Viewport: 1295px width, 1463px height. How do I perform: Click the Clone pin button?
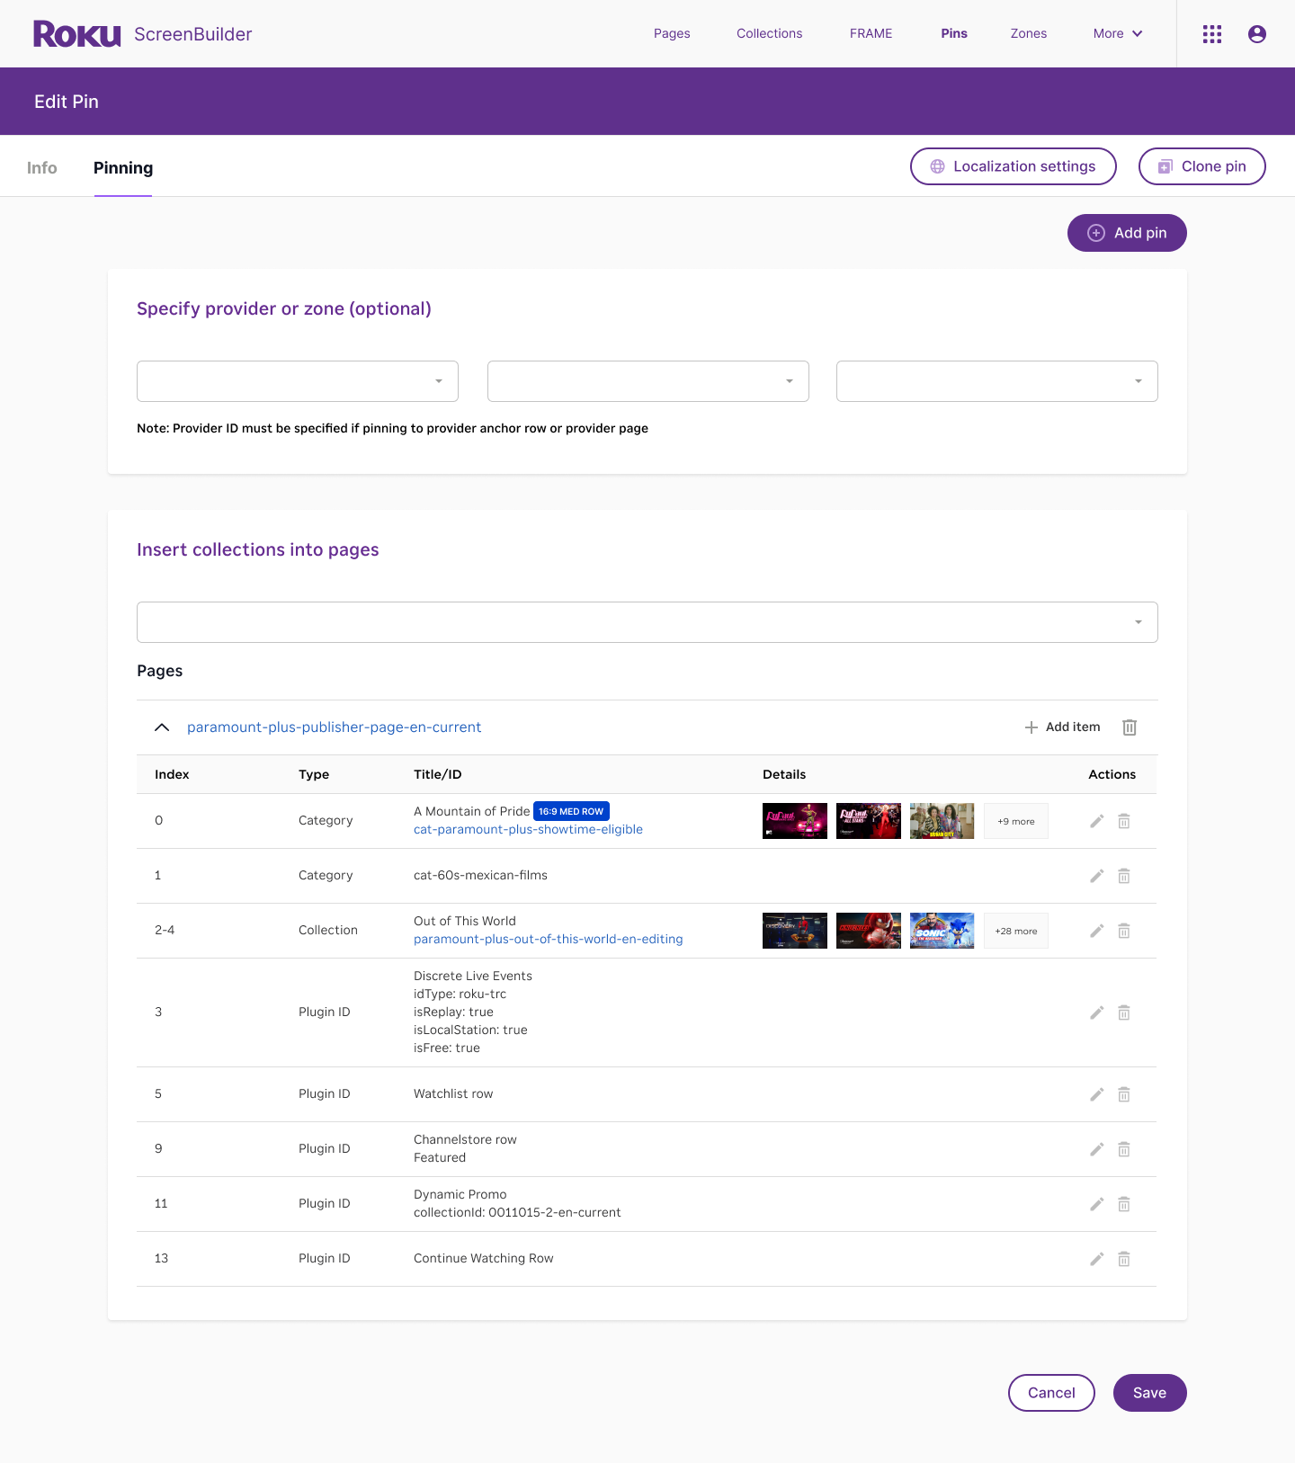pyautogui.click(x=1202, y=166)
